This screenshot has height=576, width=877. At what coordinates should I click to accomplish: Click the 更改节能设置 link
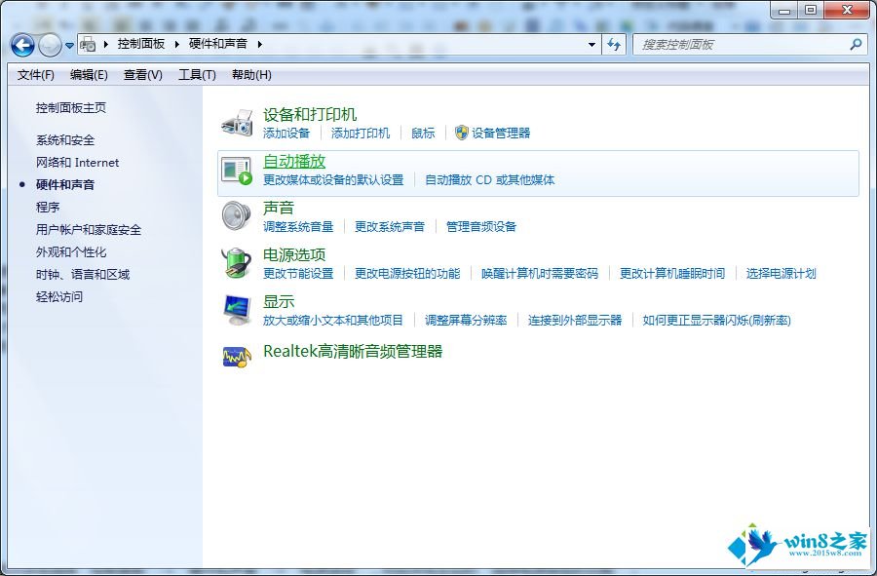298,274
